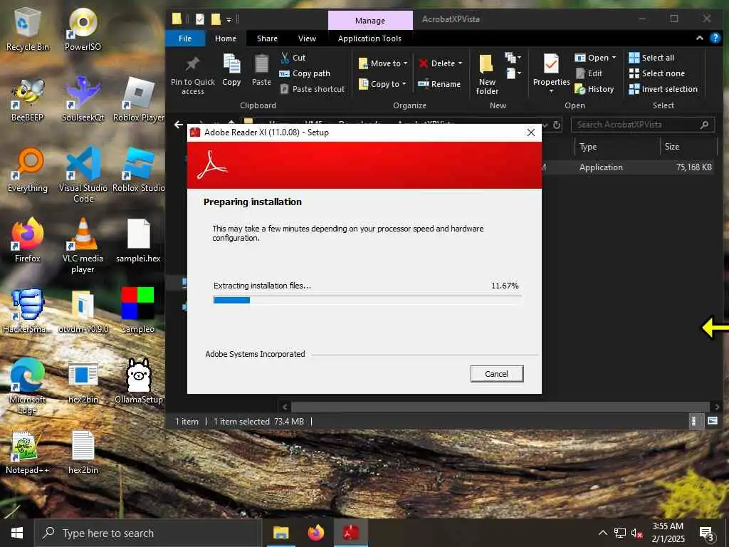The height and width of the screenshot is (547, 729).
Task: Open the Roblox Studio shortcut
Action: [139, 170]
